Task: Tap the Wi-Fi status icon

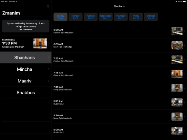Action: (x=176, y=1)
